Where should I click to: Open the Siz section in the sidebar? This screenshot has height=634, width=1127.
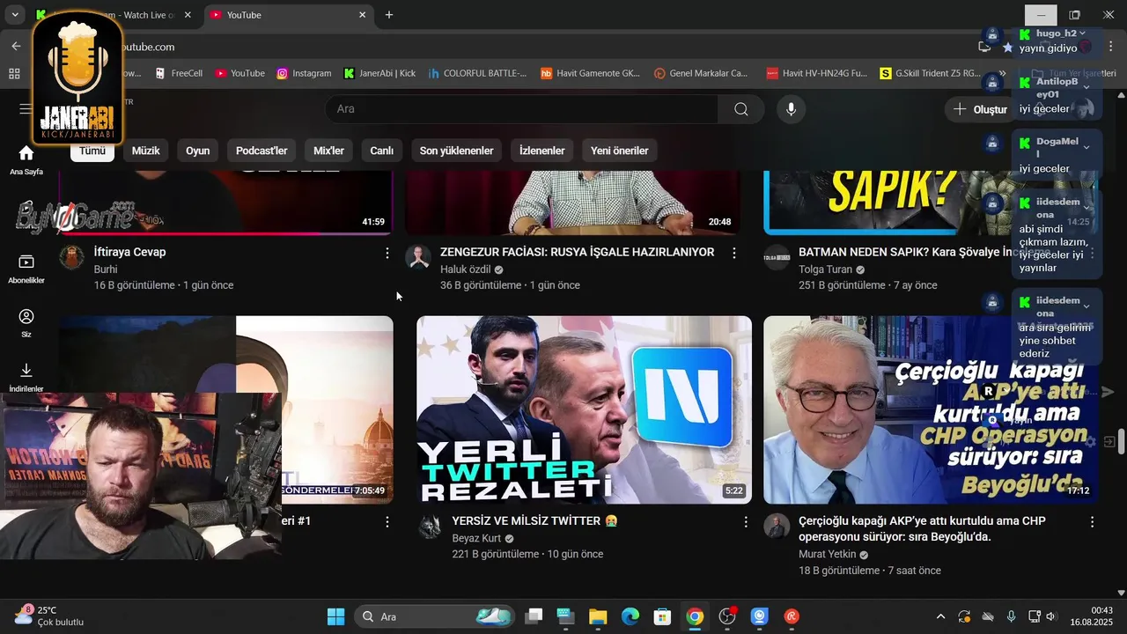(26, 323)
